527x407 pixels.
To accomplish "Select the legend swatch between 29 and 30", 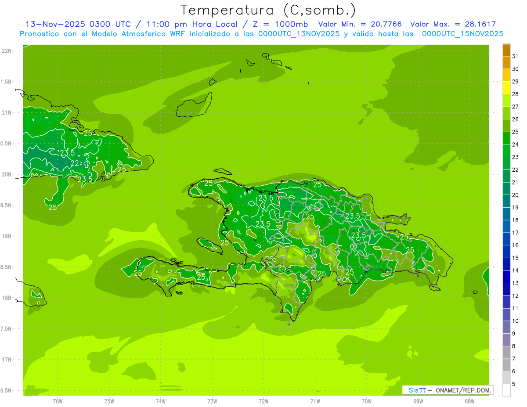I will point(506,75).
